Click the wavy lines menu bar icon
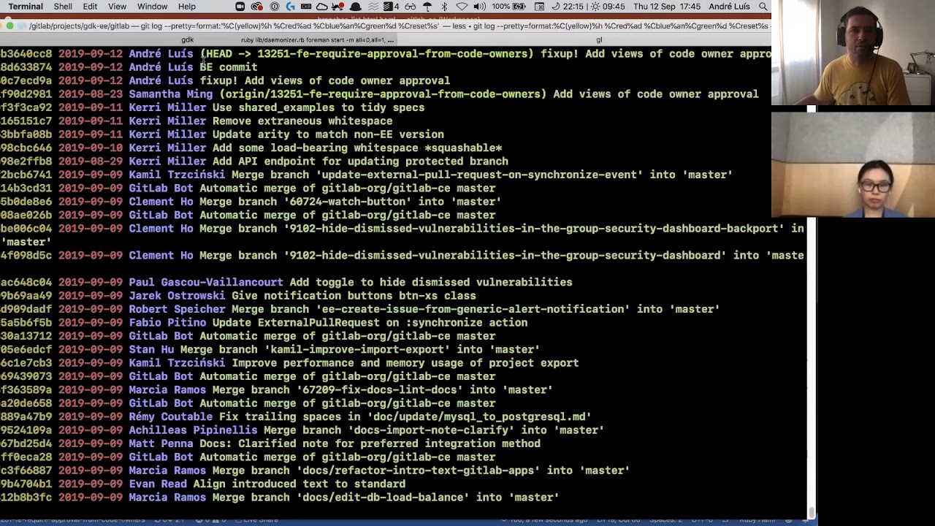Viewport: 935px width, 526px height. [373, 7]
